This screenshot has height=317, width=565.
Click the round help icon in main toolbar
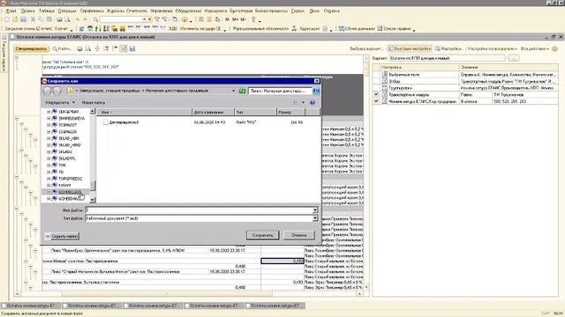click(x=185, y=19)
